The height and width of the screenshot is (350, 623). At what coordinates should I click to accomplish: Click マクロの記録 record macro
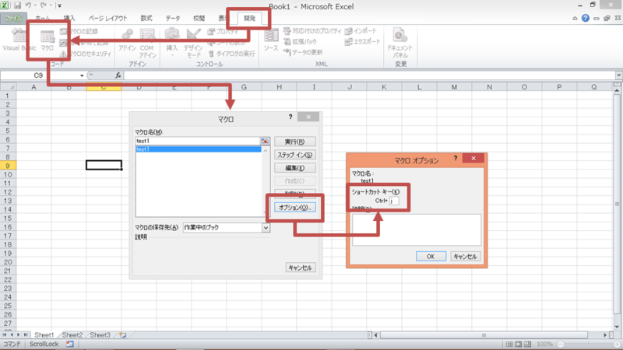point(79,31)
